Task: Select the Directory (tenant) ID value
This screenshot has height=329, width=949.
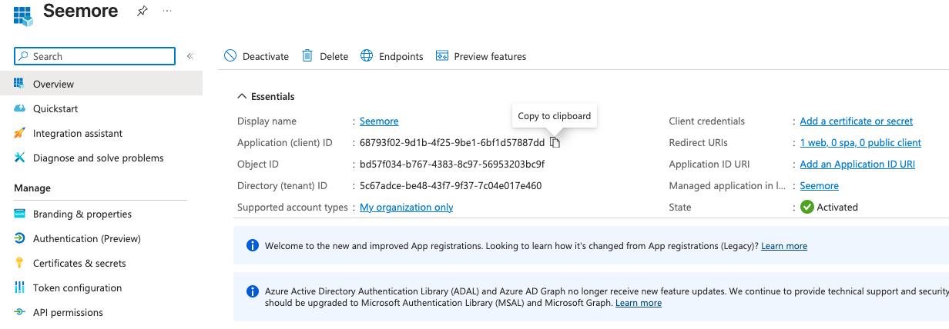Action: [x=451, y=185]
